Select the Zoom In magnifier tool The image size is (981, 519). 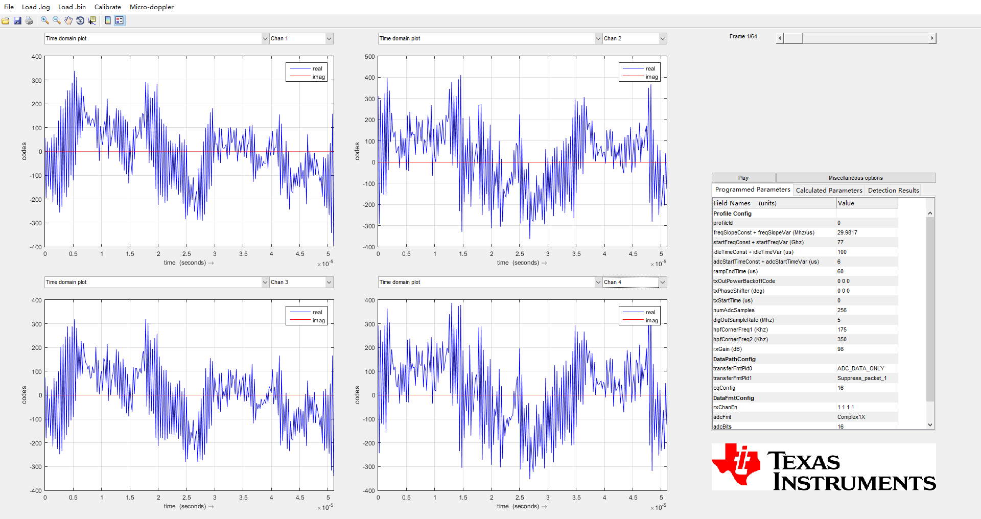click(45, 20)
